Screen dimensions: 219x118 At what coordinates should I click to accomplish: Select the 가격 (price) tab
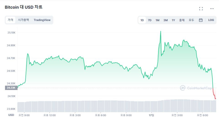coord(10,20)
